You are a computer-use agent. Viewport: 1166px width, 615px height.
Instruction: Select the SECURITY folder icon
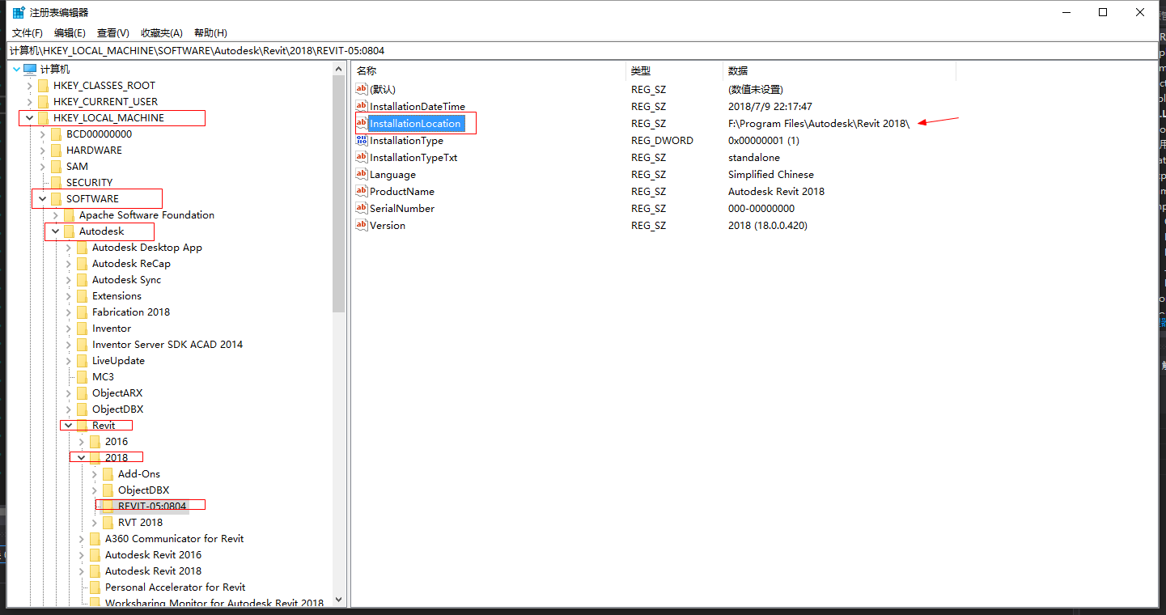point(56,183)
